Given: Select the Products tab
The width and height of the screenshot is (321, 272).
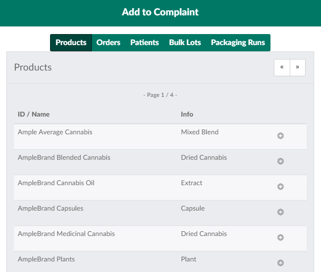Looking at the screenshot, I should pyautogui.click(x=71, y=43).
